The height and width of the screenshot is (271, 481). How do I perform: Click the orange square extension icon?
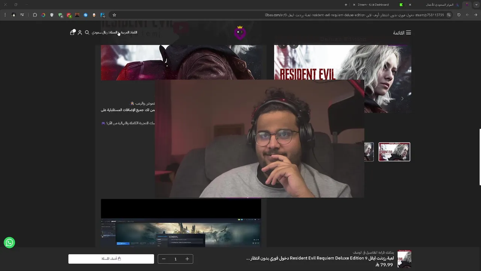(77, 15)
